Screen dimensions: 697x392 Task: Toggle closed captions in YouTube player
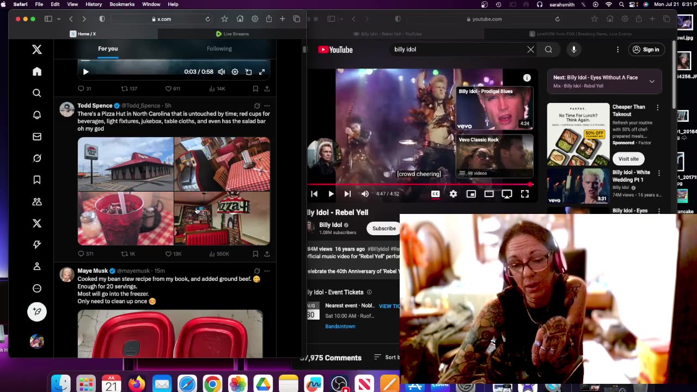(x=436, y=194)
